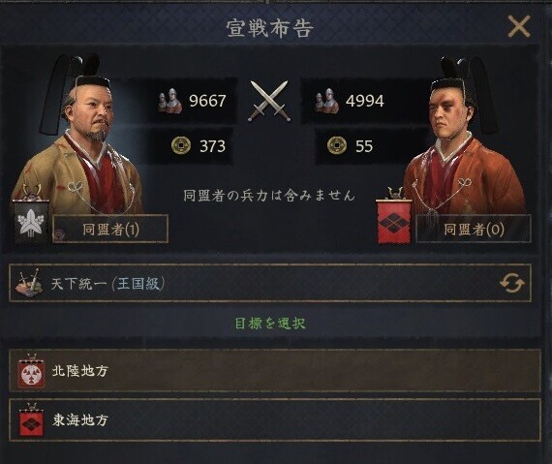The height and width of the screenshot is (464, 552).
Task: Open the defender's 同盟者(0) allies list
Action: coord(474,230)
